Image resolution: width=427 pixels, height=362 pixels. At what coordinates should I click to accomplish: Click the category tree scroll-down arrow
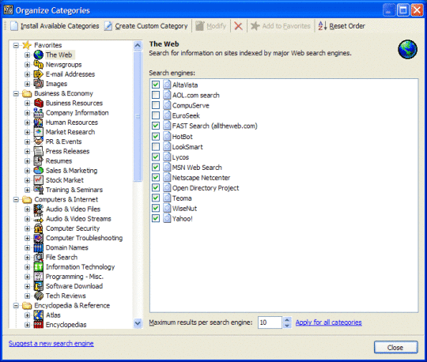[138, 323]
